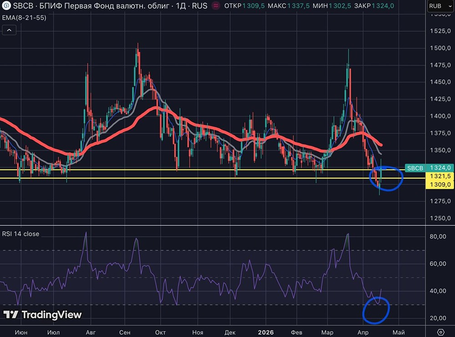This screenshot has height=337, width=455.
Task: Open the RUB currency dropdown
Action: [x=440, y=6]
